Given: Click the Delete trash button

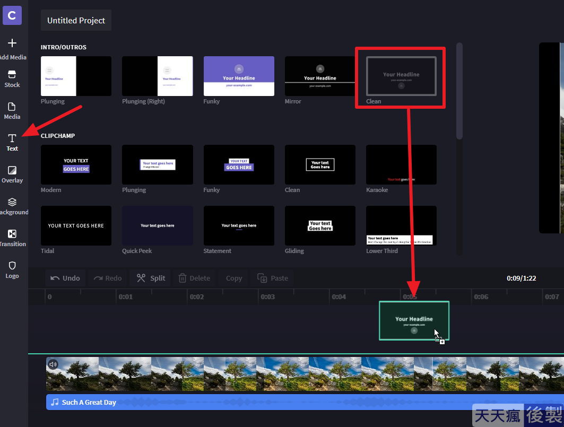Looking at the screenshot, I should point(194,278).
